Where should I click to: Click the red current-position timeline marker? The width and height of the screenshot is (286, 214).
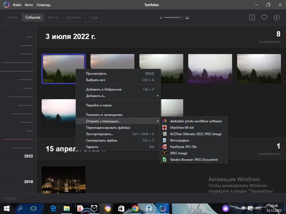point(18,139)
